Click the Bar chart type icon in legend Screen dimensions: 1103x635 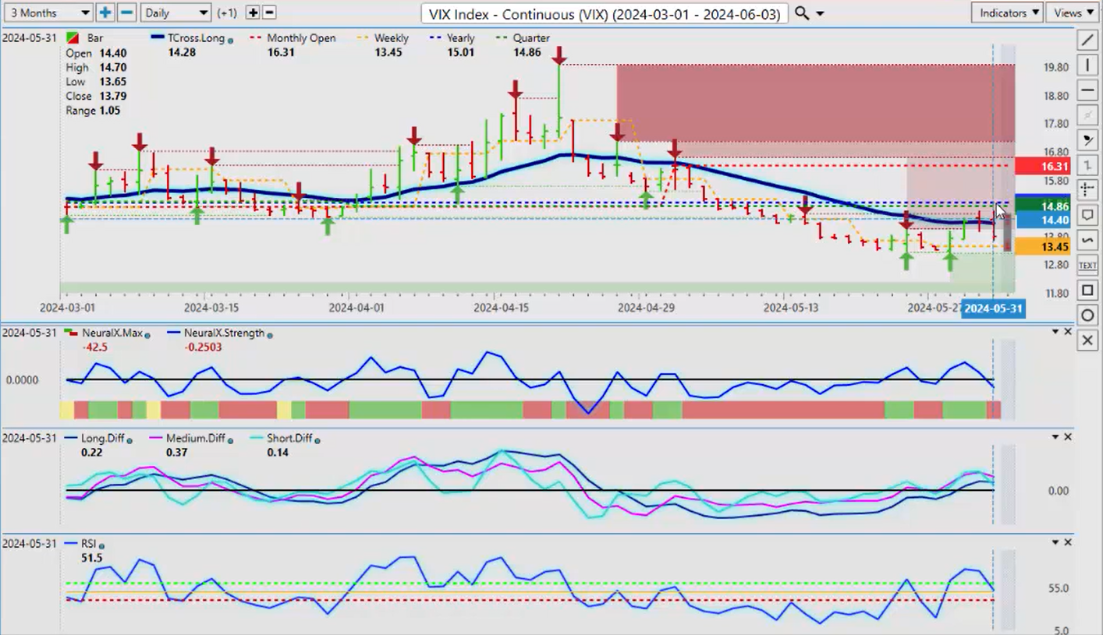click(73, 38)
